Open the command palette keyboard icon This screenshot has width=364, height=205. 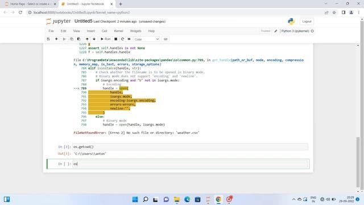[166, 39]
